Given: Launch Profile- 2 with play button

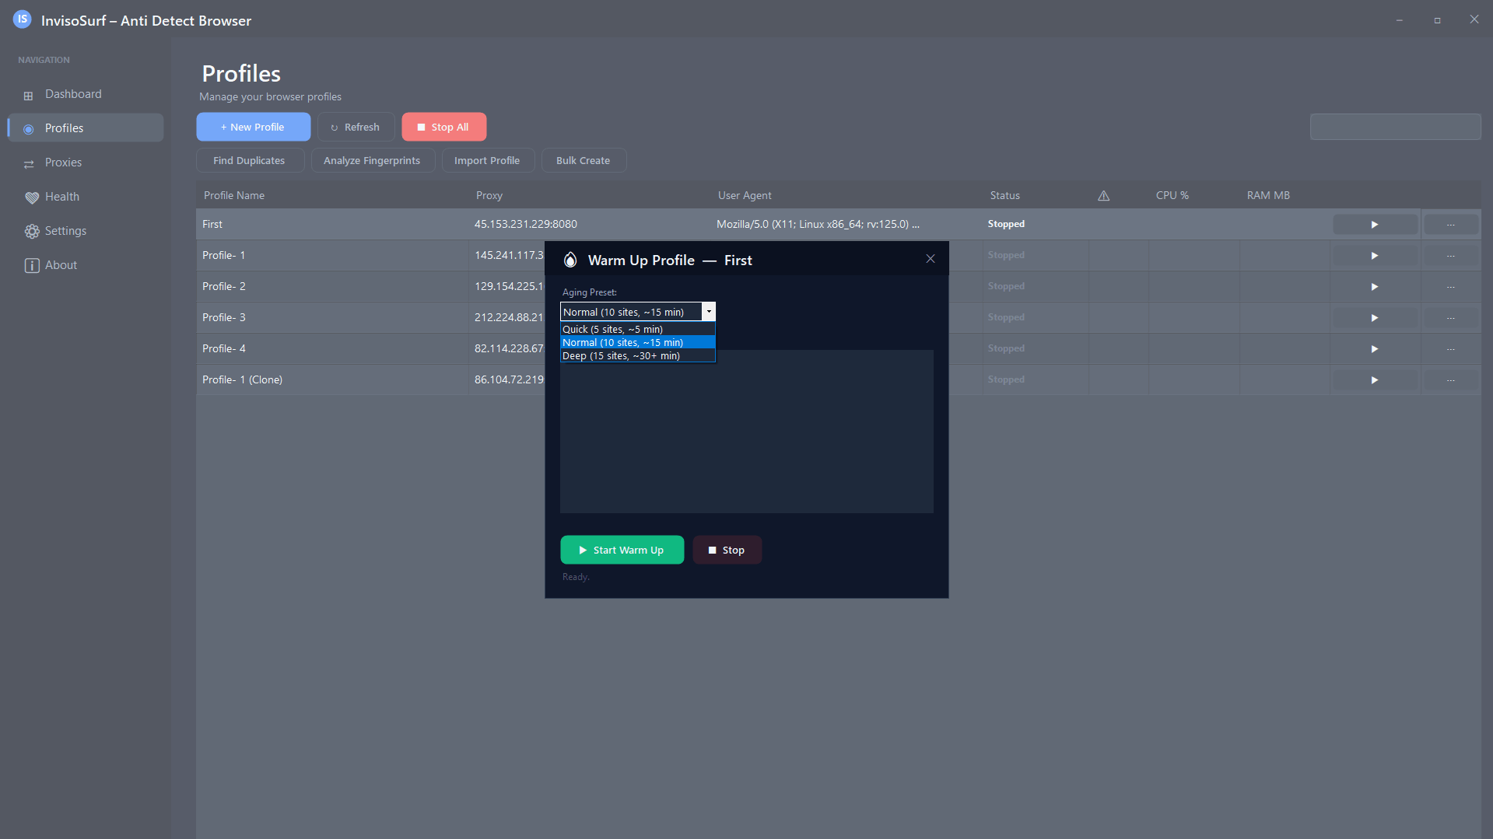Looking at the screenshot, I should 1375,287.
